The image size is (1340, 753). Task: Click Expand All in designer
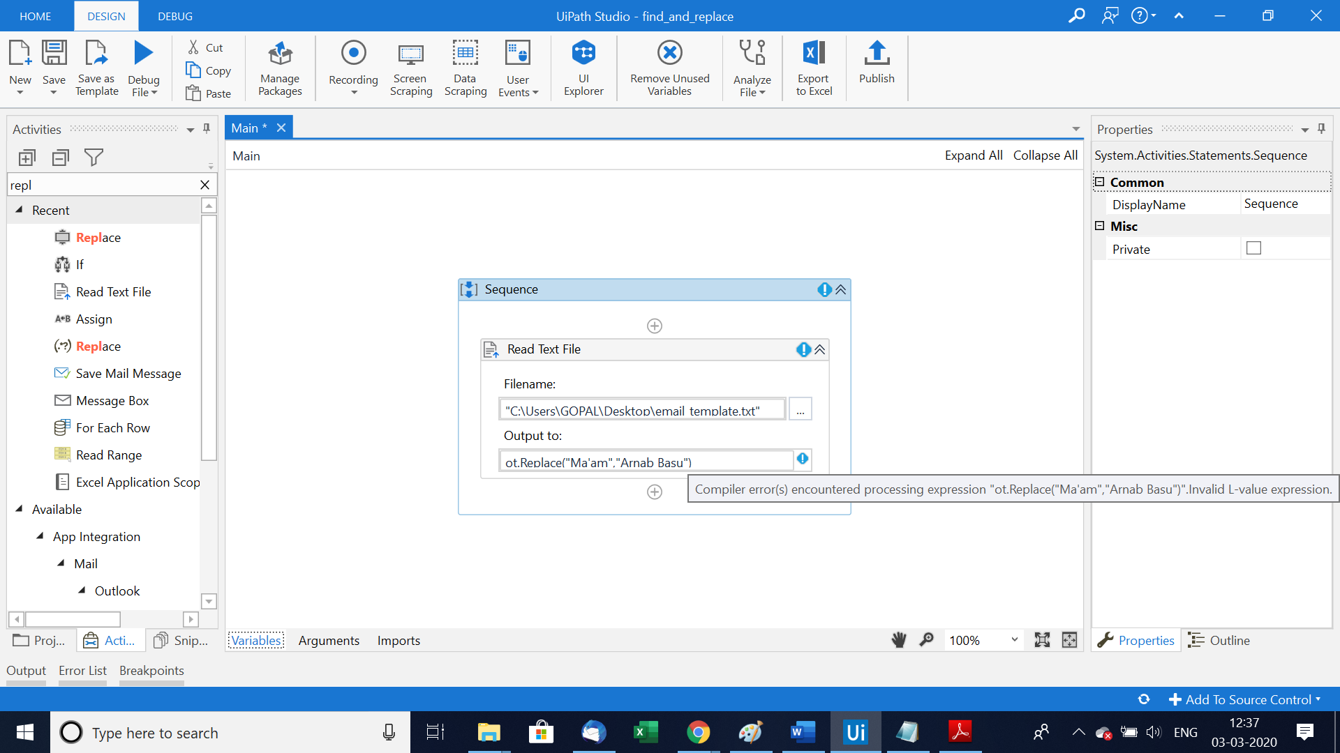pyautogui.click(x=973, y=155)
